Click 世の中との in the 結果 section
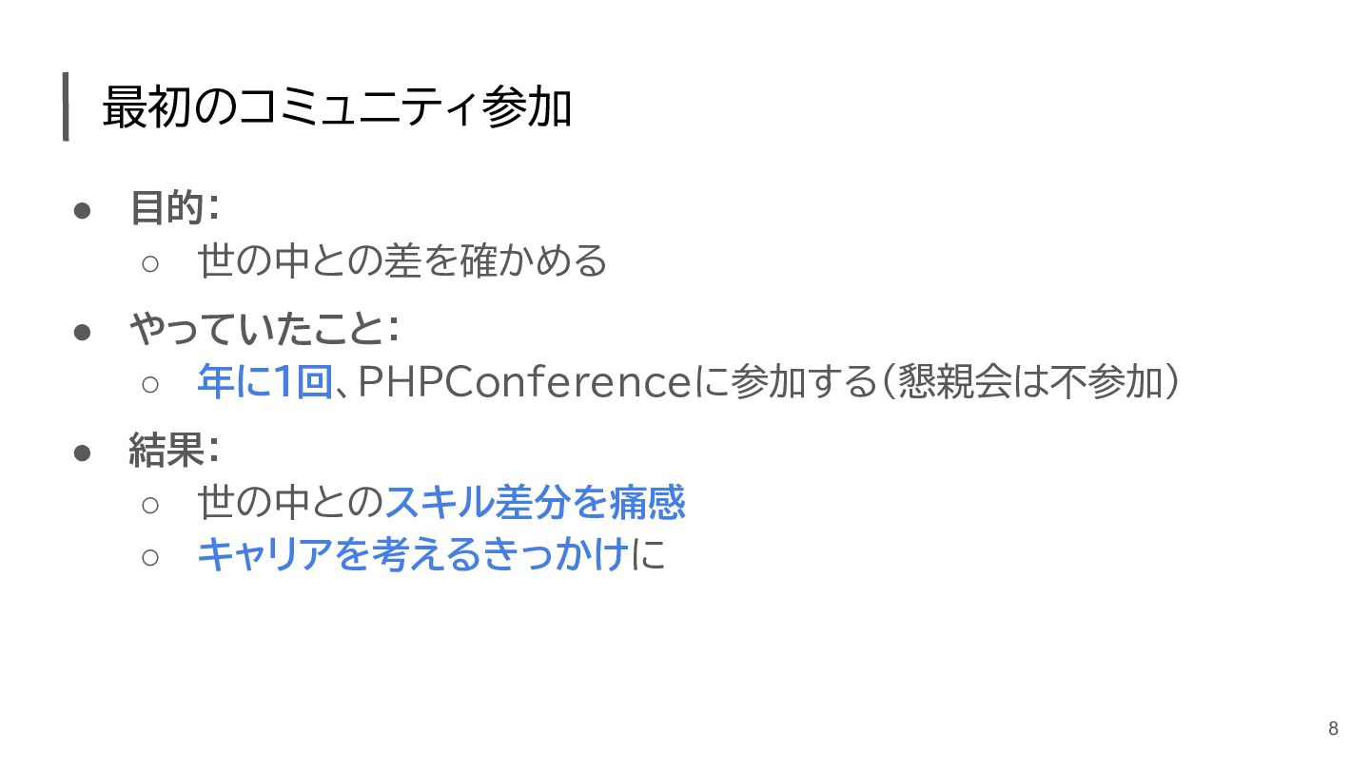The width and height of the screenshot is (1370, 770). point(290,503)
